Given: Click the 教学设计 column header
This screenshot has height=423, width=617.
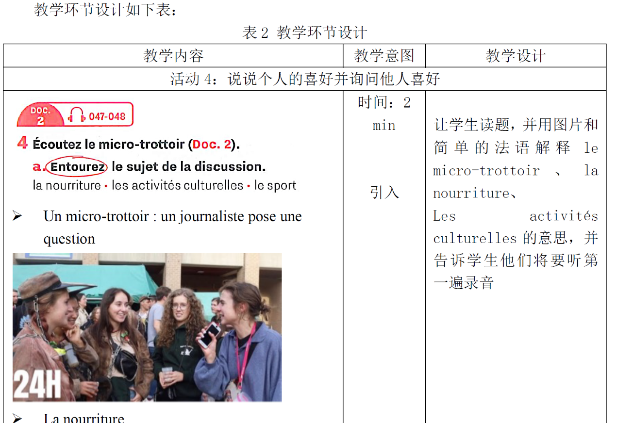Looking at the screenshot, I should coord(516,56).
